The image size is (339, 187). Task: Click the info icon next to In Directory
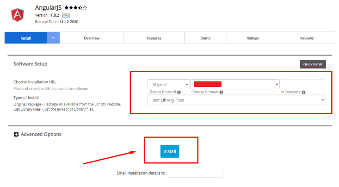[x=303, y=92]
